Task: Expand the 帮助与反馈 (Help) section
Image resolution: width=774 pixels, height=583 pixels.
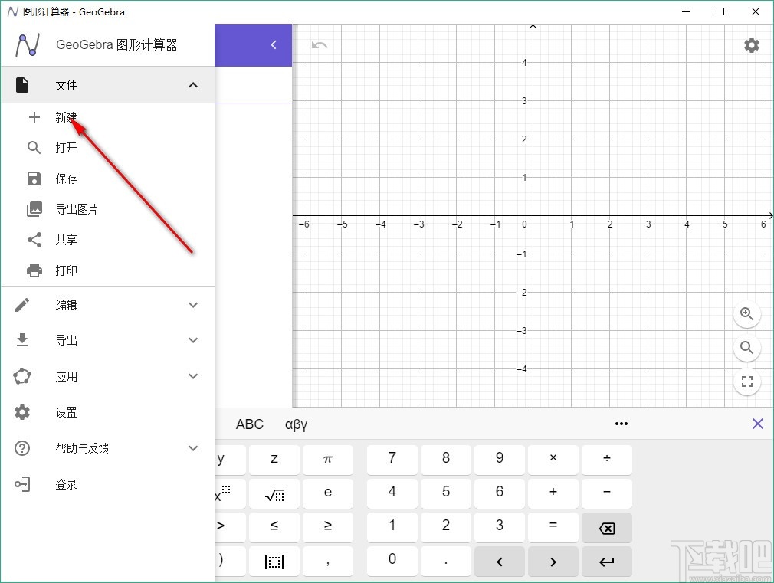Action: 193,448
